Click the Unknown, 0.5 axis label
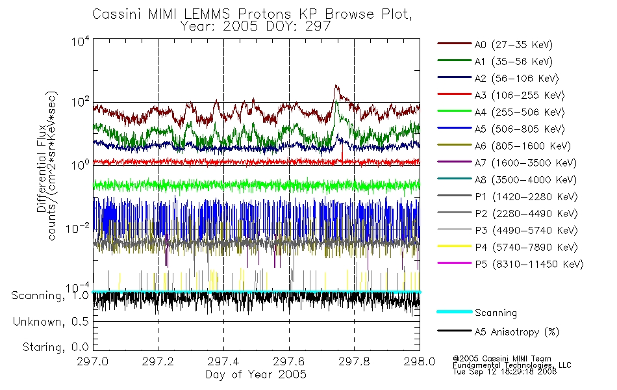This screenshot has width=617, height=390. click(51, 322)
